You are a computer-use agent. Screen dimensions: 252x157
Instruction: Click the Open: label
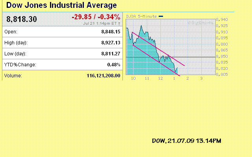[11, 32]
